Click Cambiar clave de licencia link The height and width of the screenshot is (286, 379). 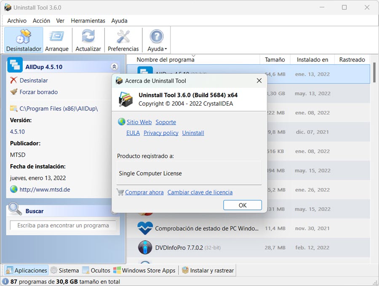pyautogui.click(x=200, y=192)
